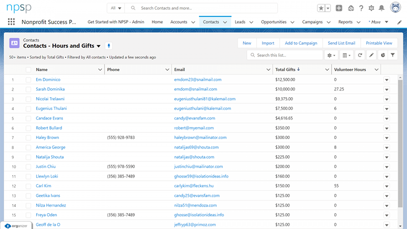Open the Reports tab
407x229 pixels.
[345, 22]
